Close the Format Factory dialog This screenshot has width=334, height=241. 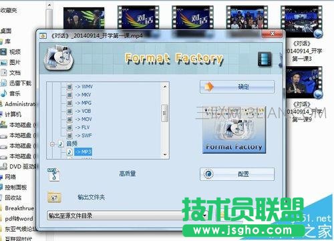coord(272,33)
